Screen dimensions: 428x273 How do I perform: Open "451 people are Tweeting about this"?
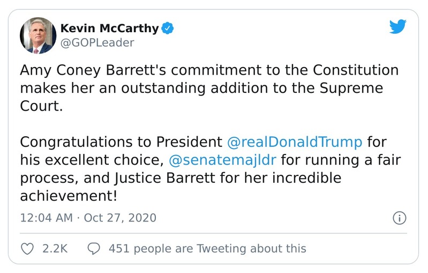coord(207,248)
